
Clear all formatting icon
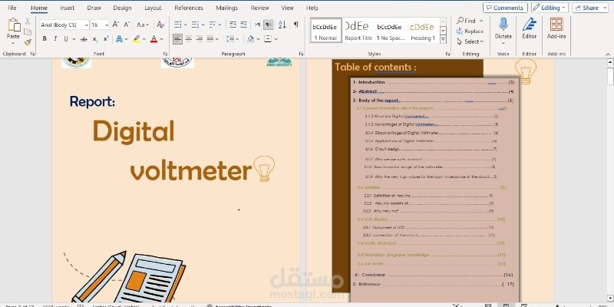tap(160, 25)
